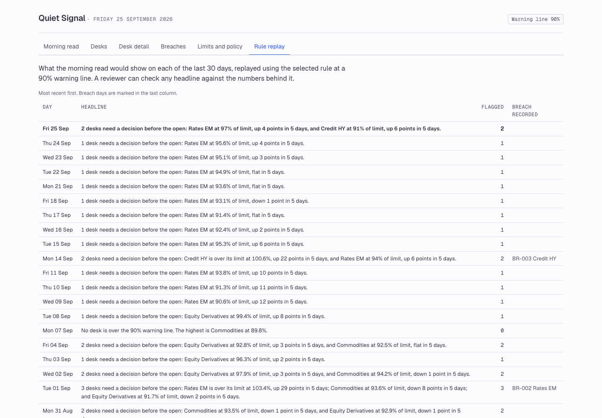Click the flagged count 3 for Tue 01 Sep

[502, 388]
